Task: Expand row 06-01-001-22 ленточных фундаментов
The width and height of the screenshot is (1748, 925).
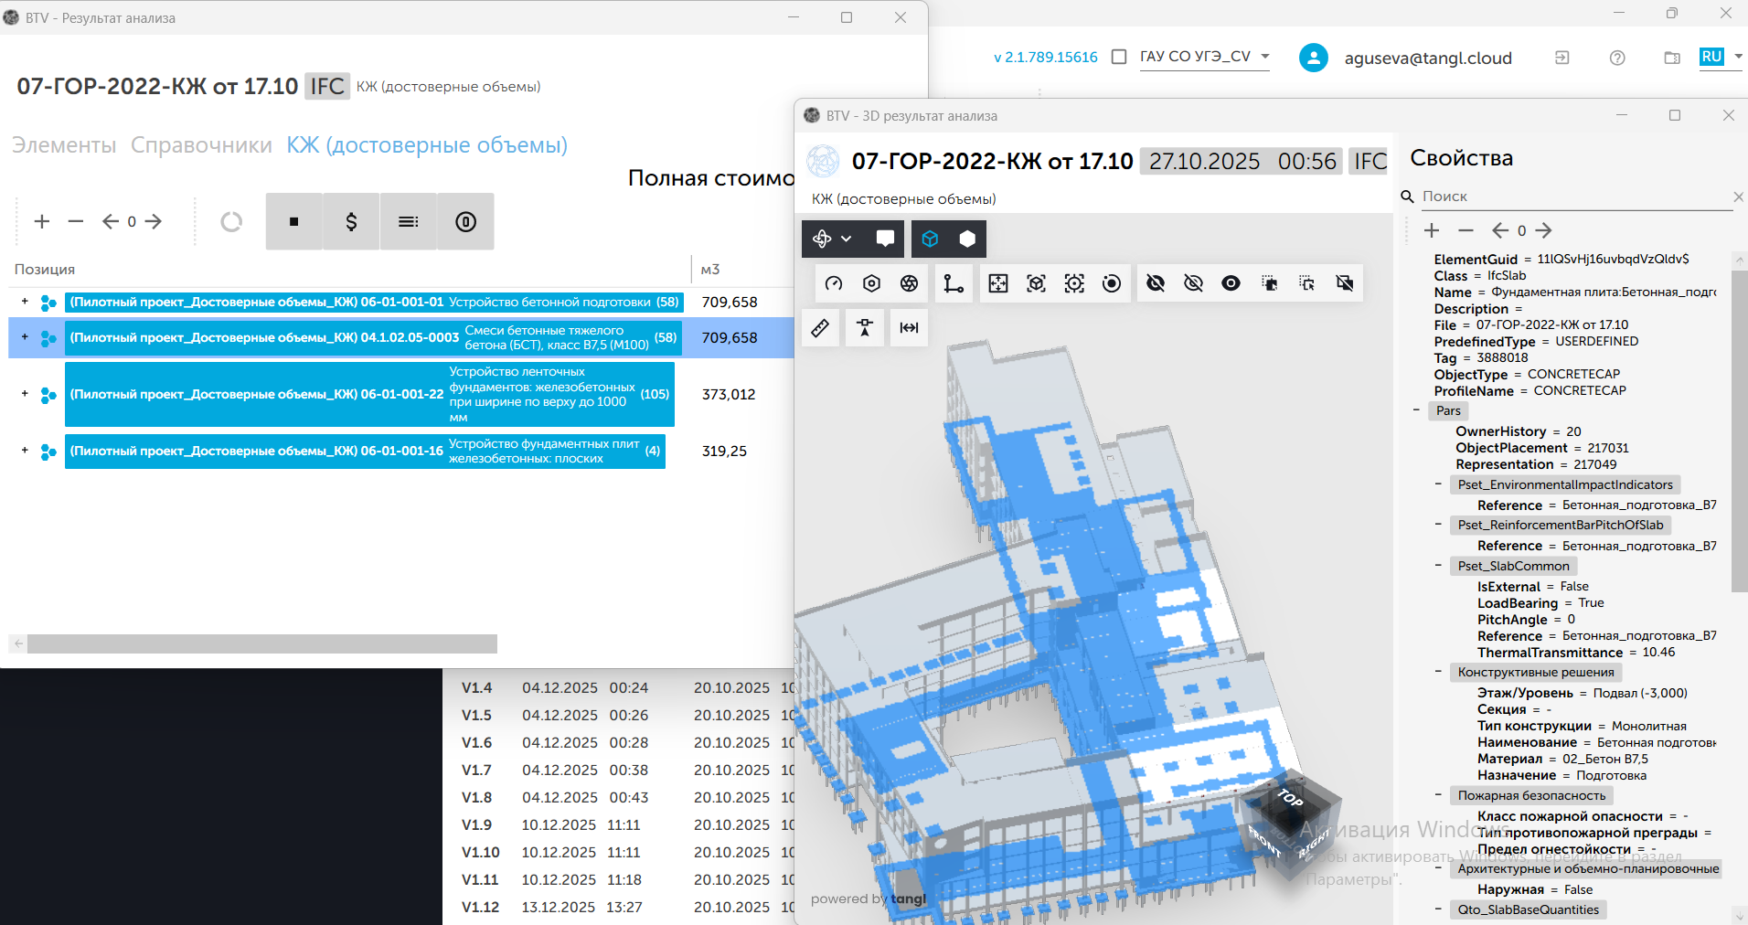Action: [25, 394]
